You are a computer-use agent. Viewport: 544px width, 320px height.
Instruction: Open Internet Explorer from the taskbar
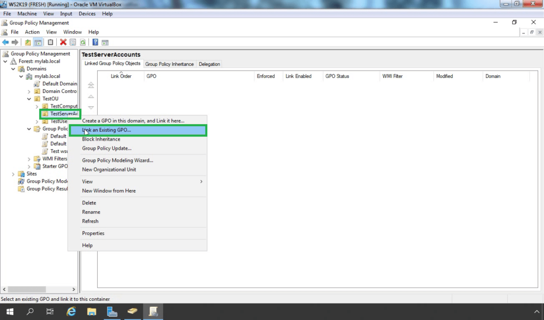[71, 312]
